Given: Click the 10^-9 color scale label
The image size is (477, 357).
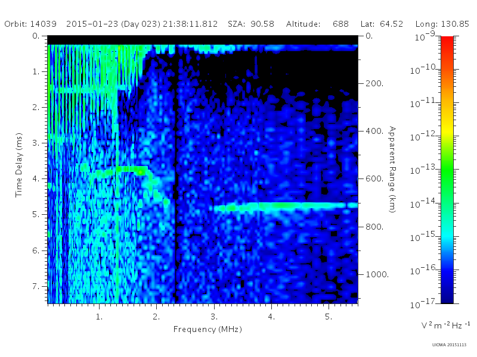Looking at the screenshot, I should coord(425,36).
